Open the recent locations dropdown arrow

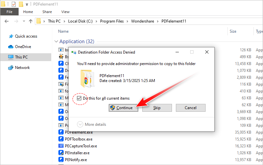[x=24, y=21]
